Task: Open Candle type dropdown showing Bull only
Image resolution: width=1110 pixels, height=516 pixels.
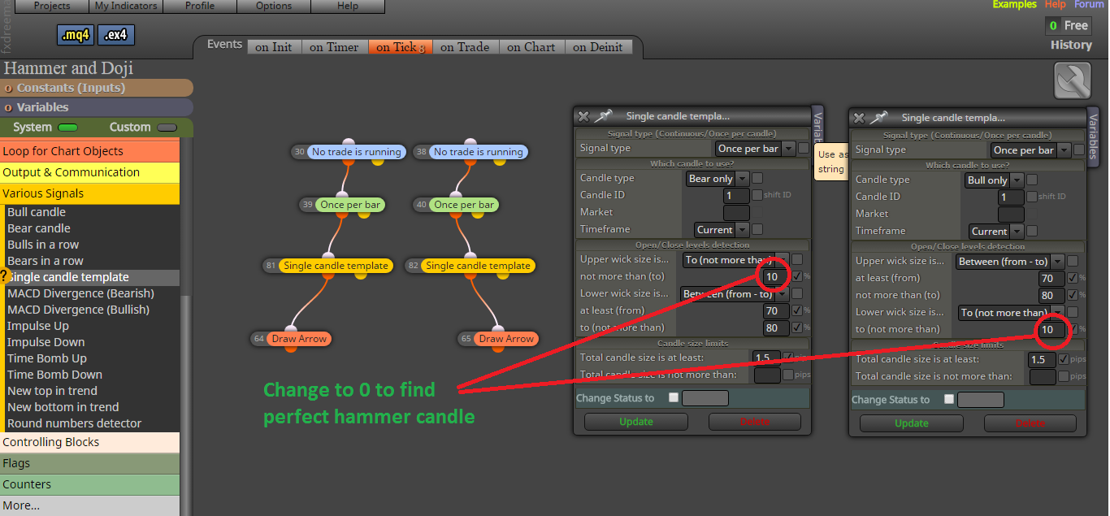Action: pos(995,180)
